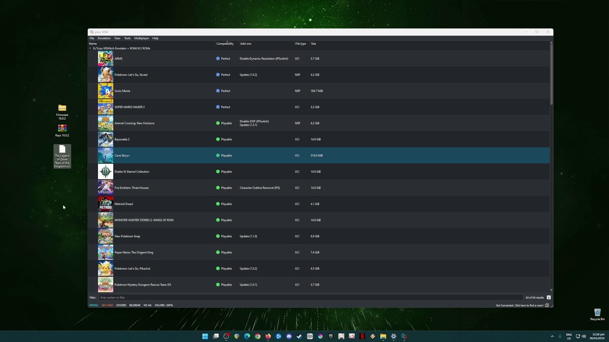This screenshot has height=342, width=609.
Task: Open Netflix from the taskbar
Action: tap(362, 336)
